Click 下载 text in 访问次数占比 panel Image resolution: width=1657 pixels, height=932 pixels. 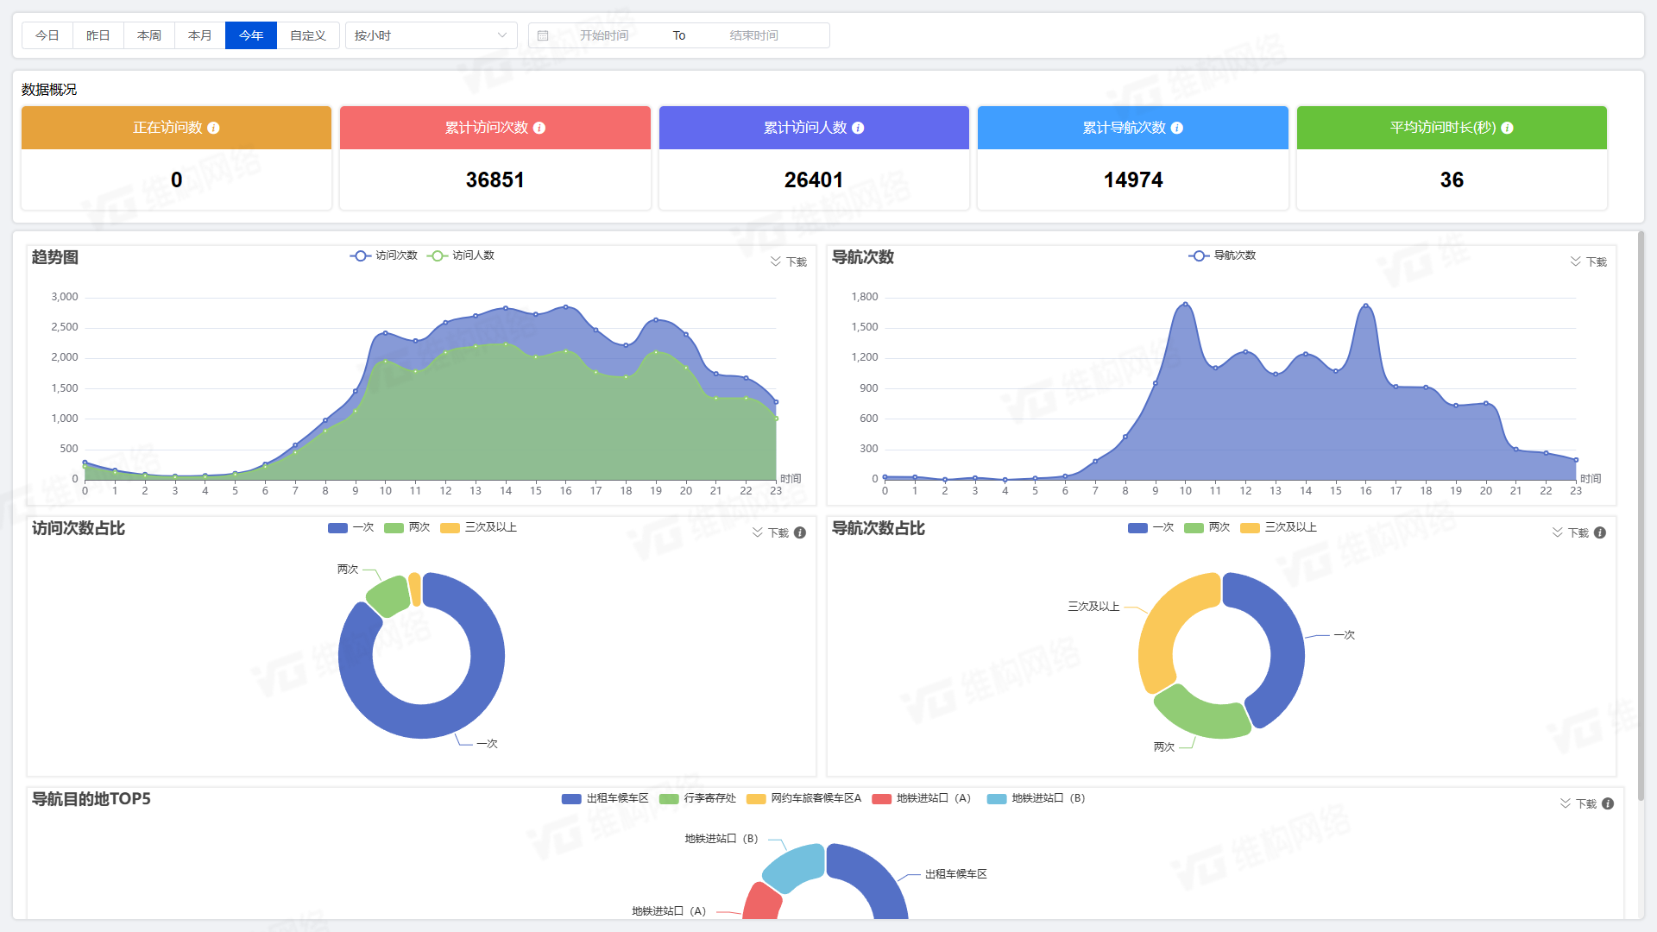coord(778,533)
